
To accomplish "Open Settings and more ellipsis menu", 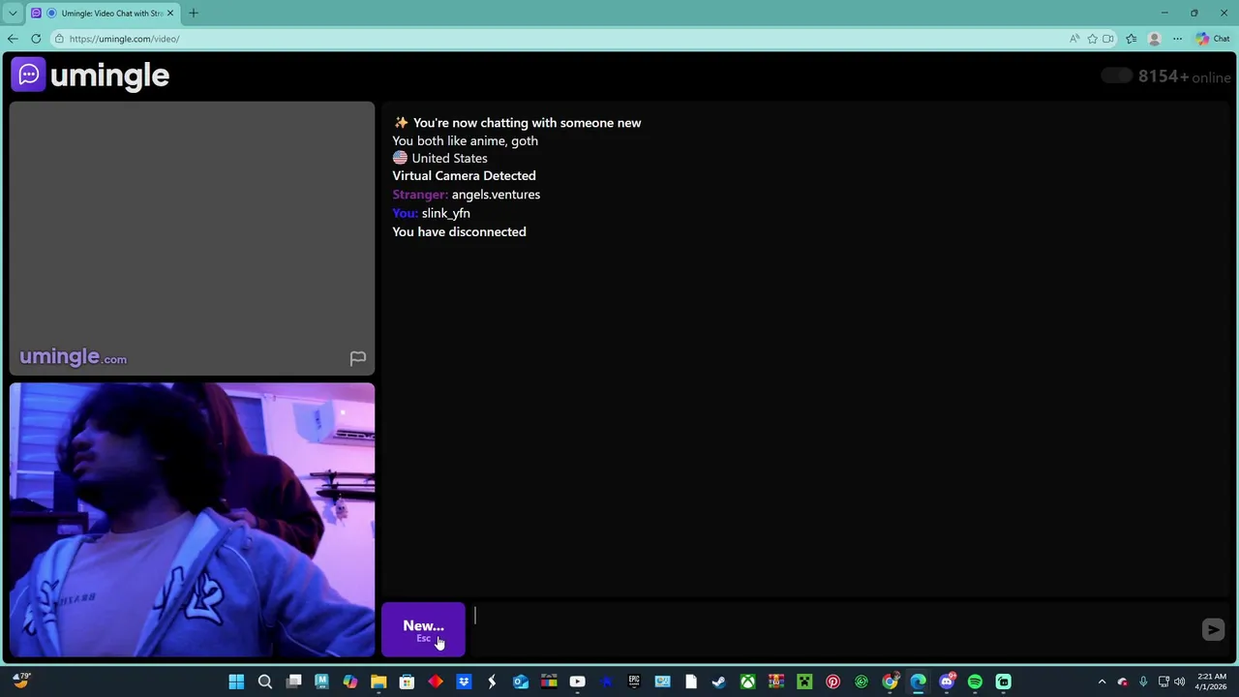I will coord(1177,39).
